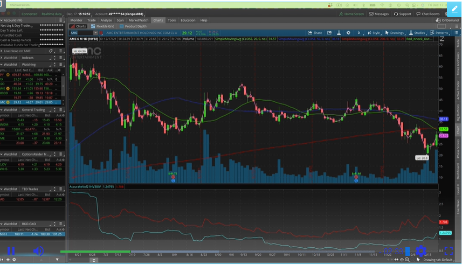The height and width of the screenshot is (265, 462).
Task: Mute the video with speaker icon
Action: tap(38, 251)
